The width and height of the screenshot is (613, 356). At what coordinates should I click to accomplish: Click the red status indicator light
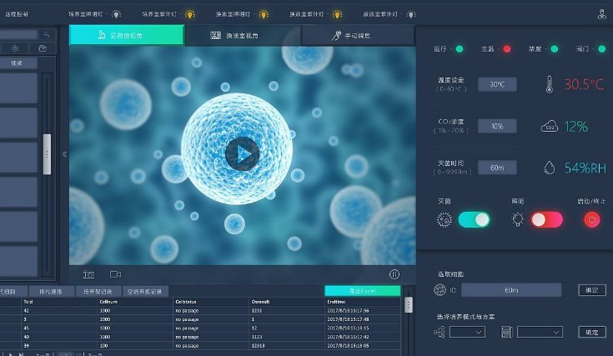tap(507, 49)
